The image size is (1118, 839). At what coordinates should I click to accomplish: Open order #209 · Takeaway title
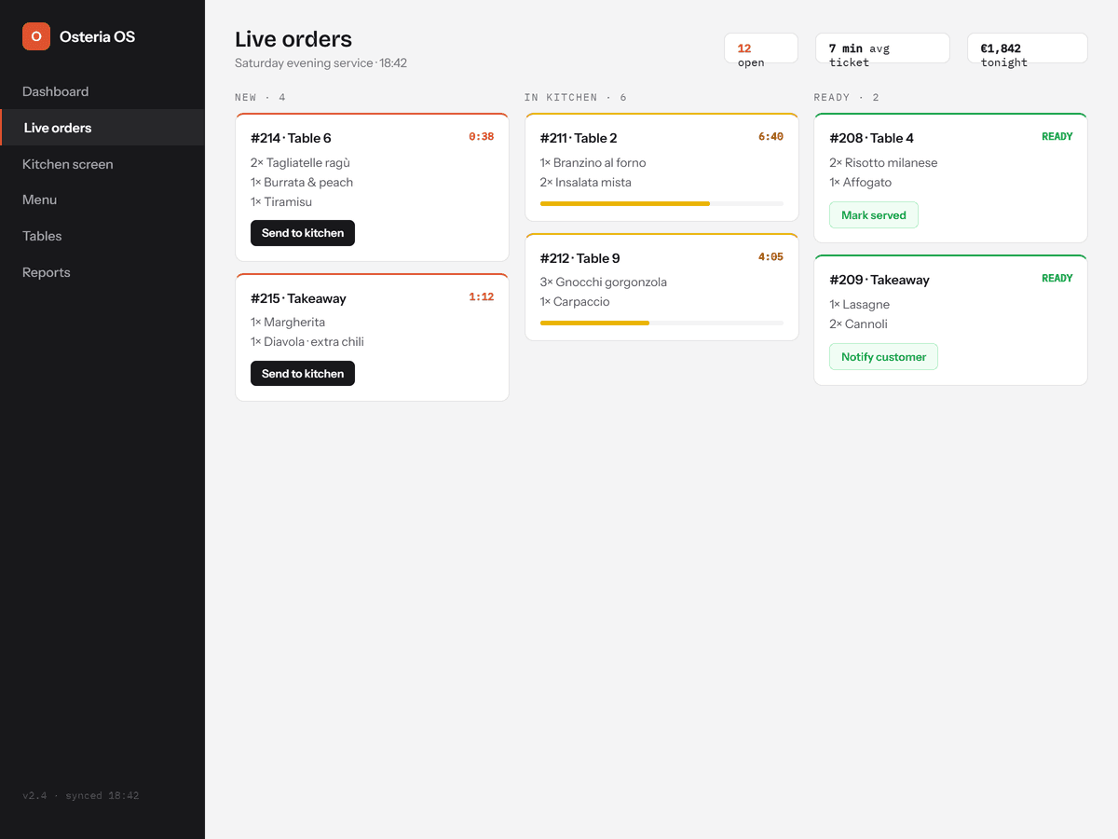point(879,280)
